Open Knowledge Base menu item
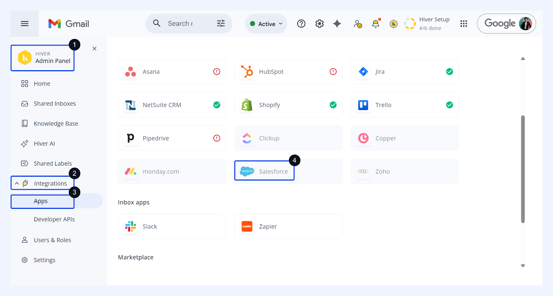 click(x=57, y=123)
